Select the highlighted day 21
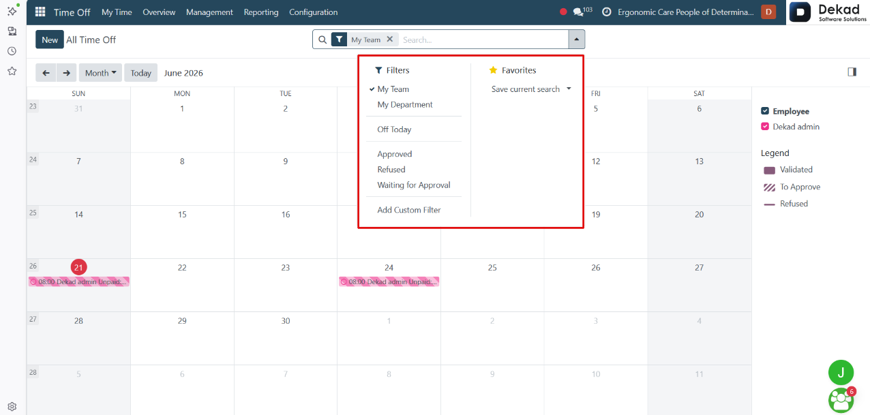The width and height of the screenshot is (870, 415). [x=78, y=267]
